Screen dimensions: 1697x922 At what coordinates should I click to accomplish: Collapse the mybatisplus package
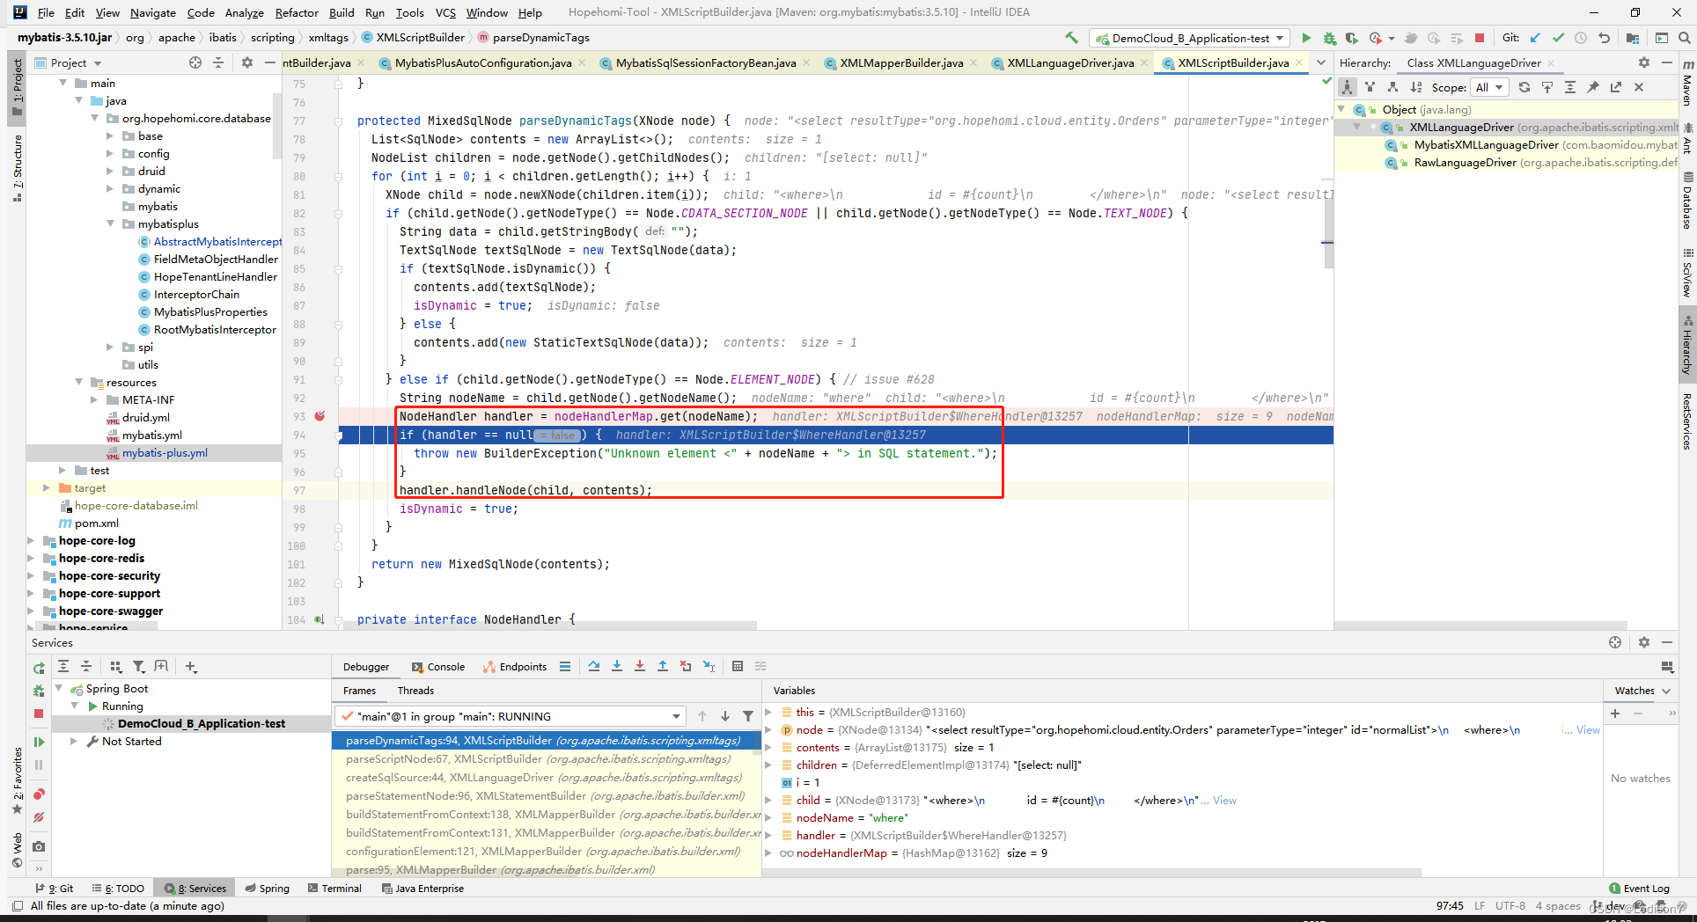(110, 224)
